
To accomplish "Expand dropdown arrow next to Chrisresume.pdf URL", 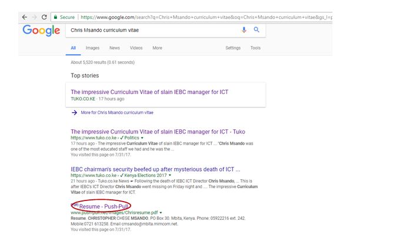I will coord(161,213).
